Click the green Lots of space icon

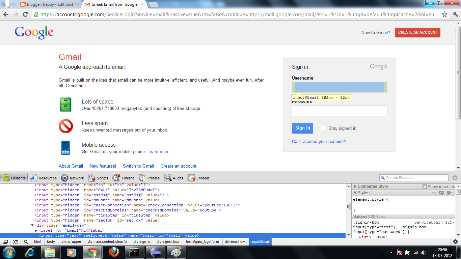[65, 105]
